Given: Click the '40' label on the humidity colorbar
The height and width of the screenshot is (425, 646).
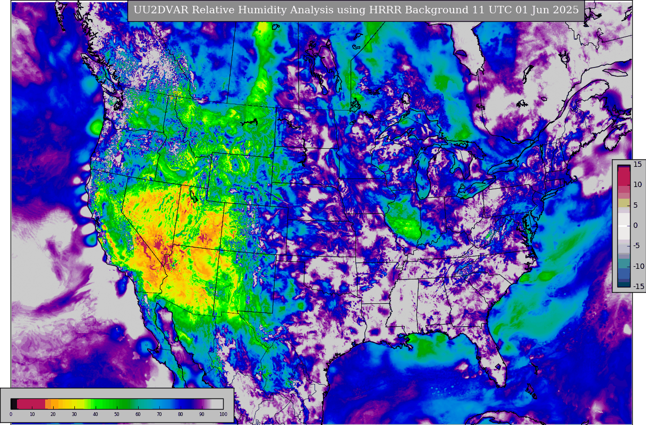Looking at the screenshot, I should [96, 414].
